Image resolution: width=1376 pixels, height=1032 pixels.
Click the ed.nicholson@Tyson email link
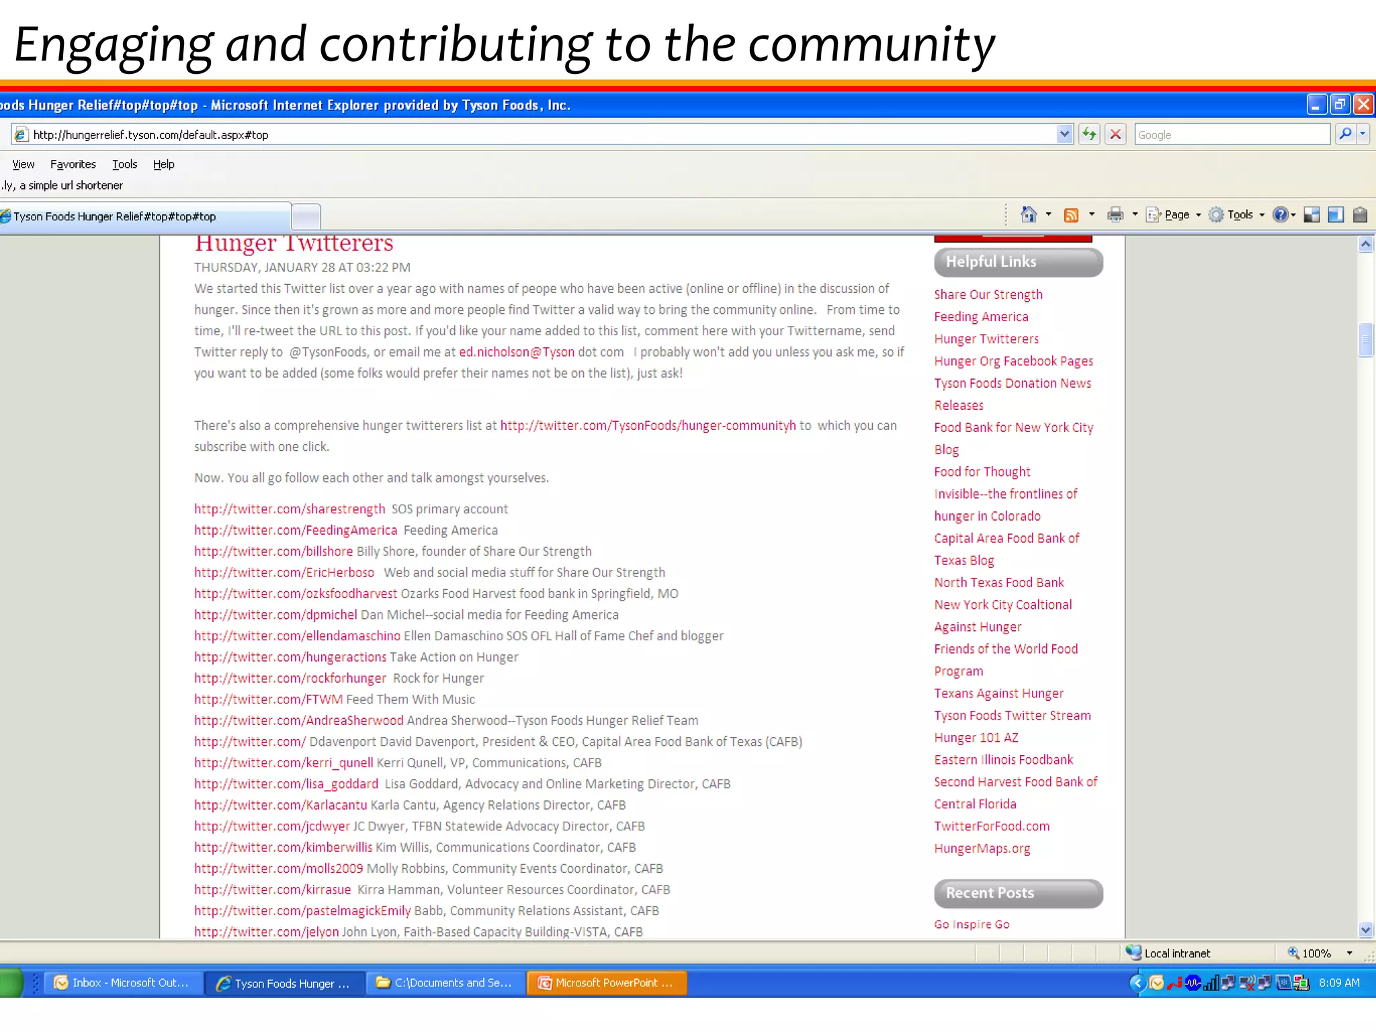(x=516, y=351)
